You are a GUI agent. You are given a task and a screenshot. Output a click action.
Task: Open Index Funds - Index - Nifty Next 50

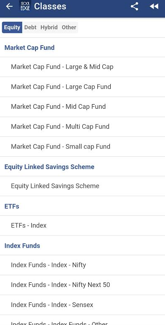coord(82,285)
